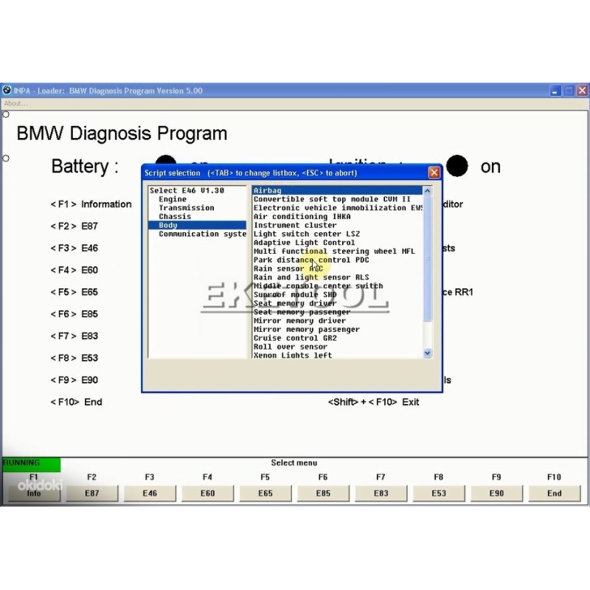Click the script list scroll down arrow

click(x=427, y=353)
